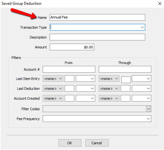
Task: Open the Transaction Type dropdown
Action: [97, 27]
